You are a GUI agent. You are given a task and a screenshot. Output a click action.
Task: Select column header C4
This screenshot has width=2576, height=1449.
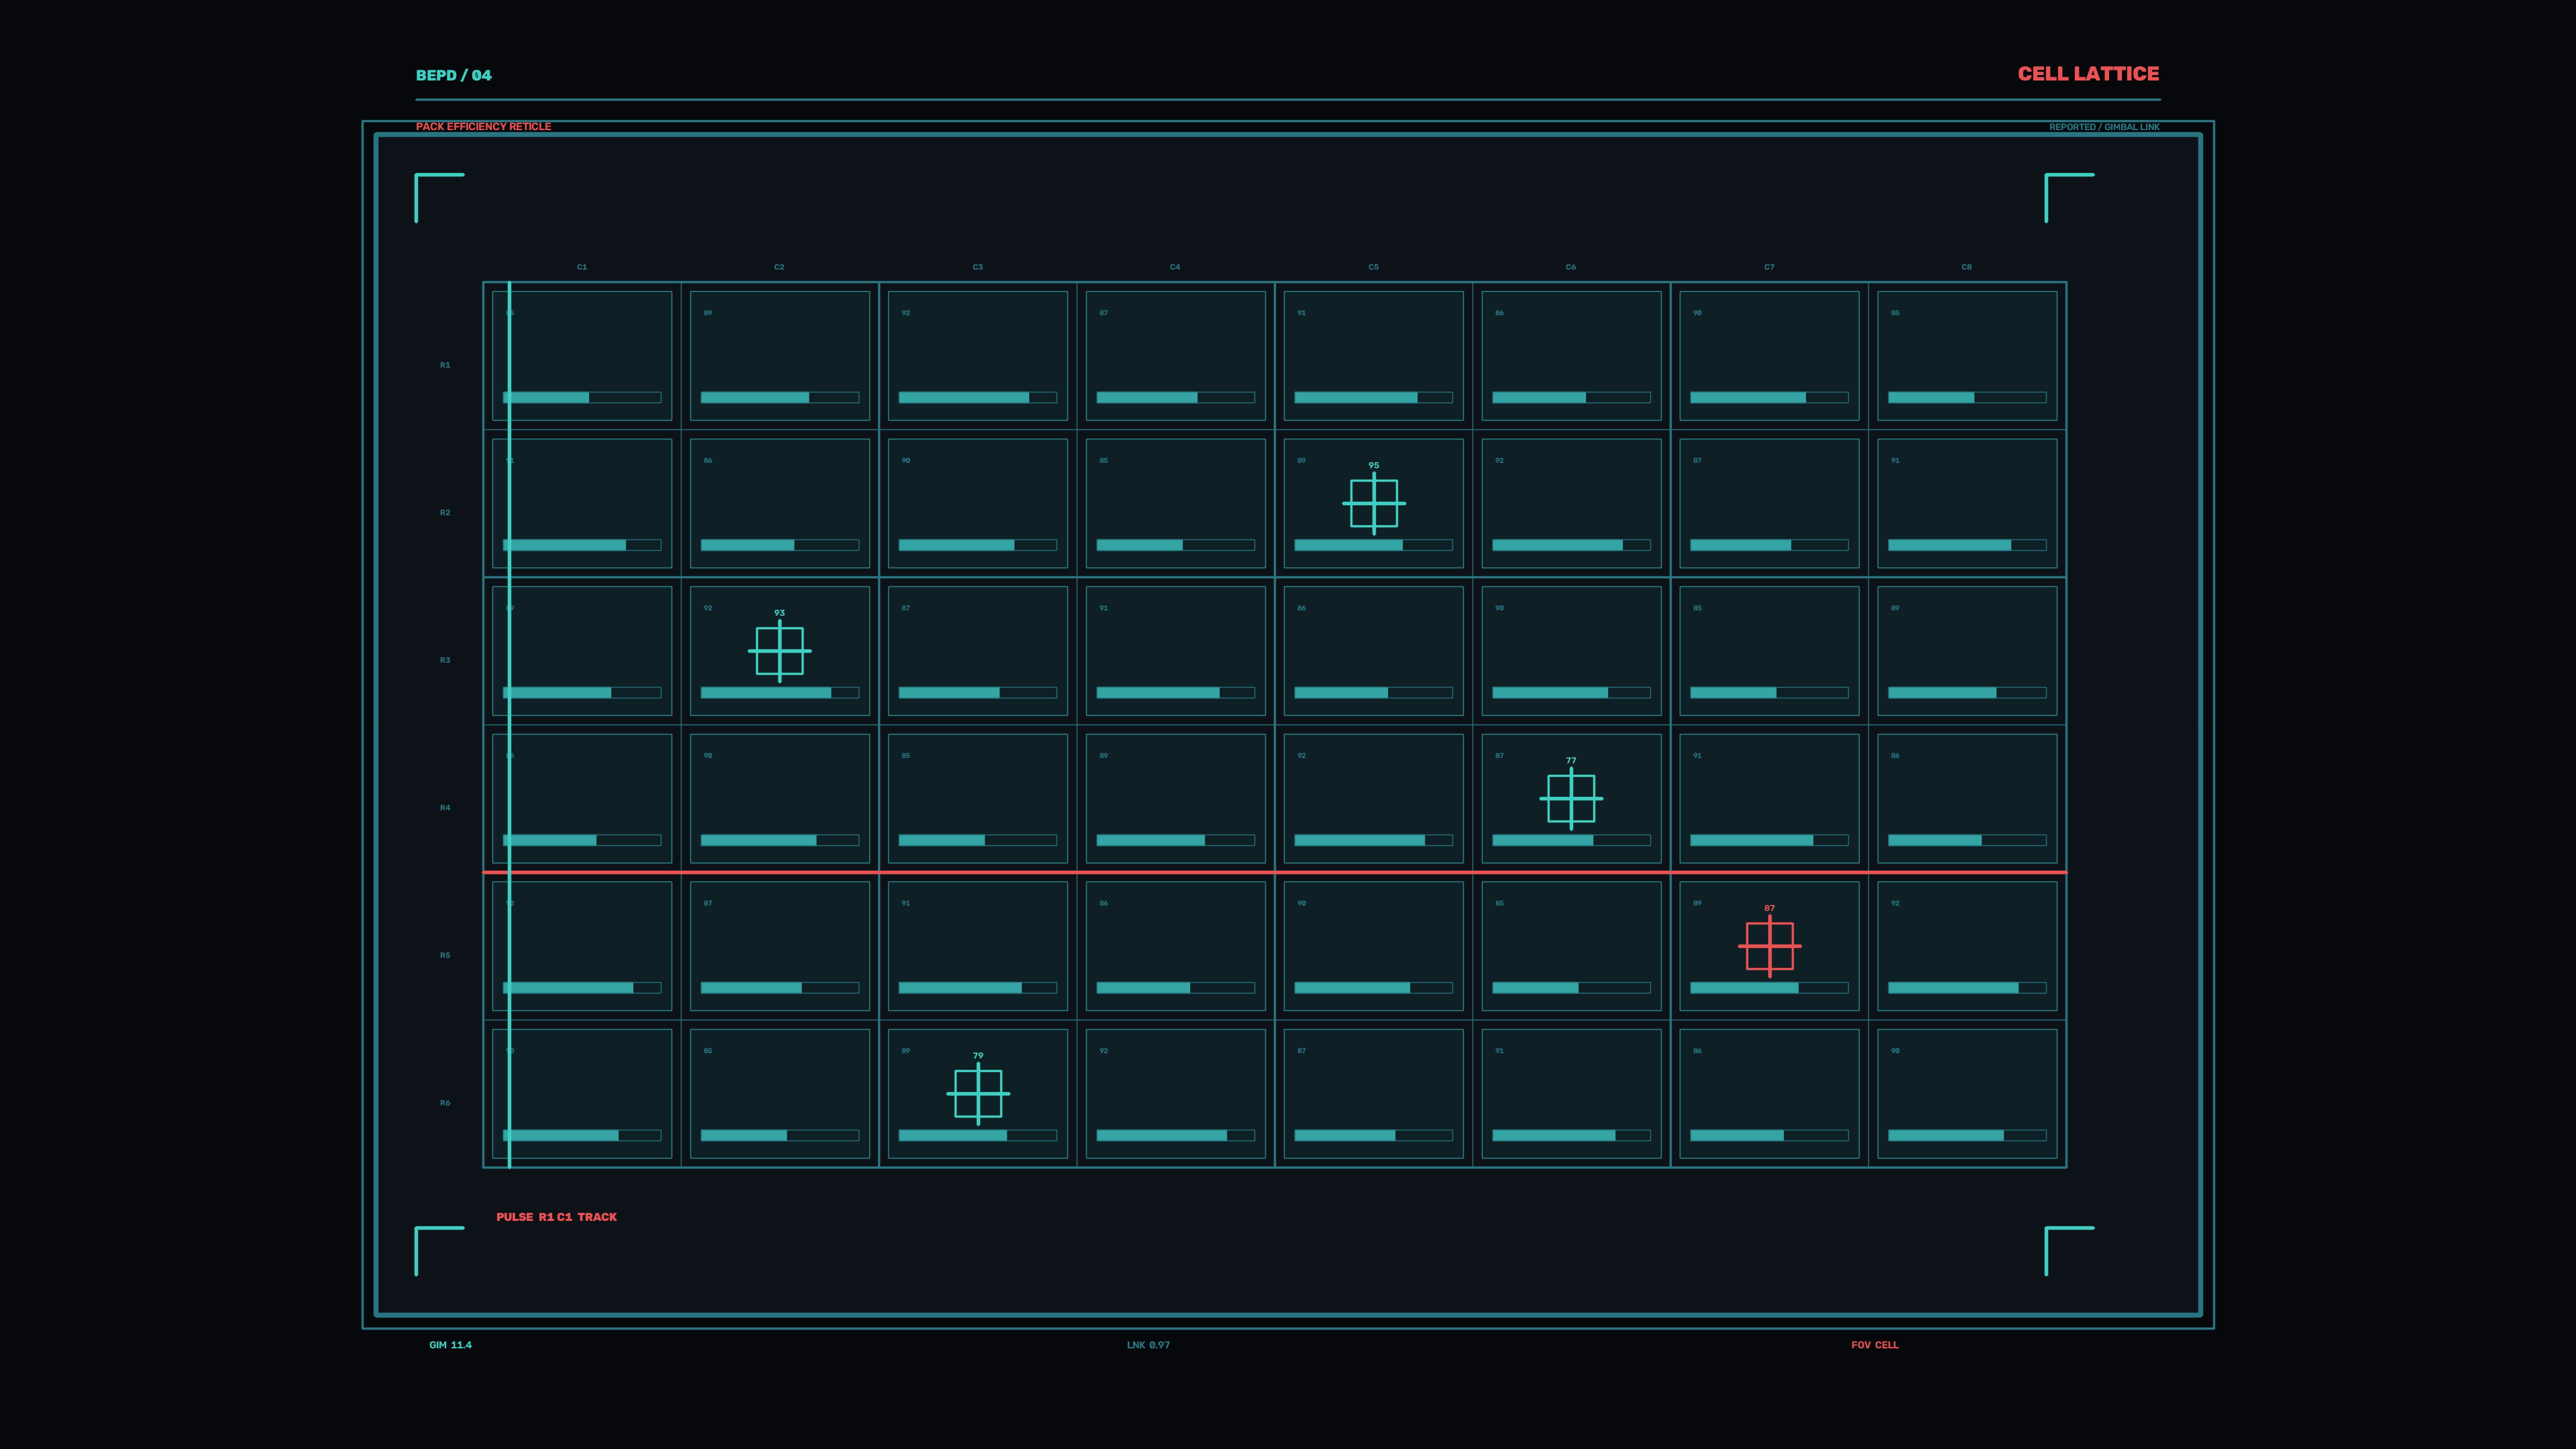pos(1175,267)
